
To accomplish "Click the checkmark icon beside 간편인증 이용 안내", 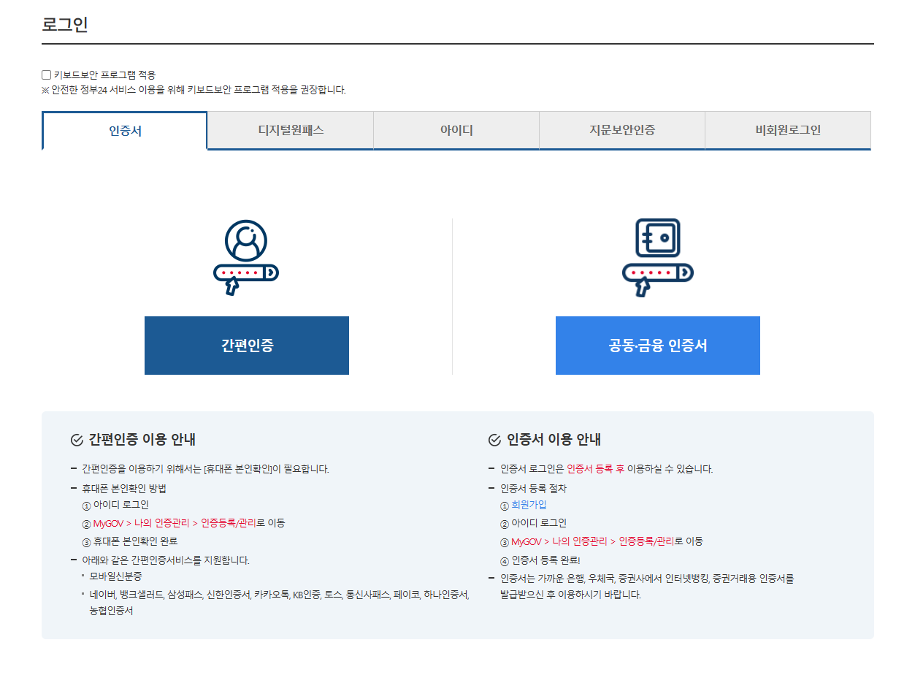I will pyautogui.click(x=74, y=439).
